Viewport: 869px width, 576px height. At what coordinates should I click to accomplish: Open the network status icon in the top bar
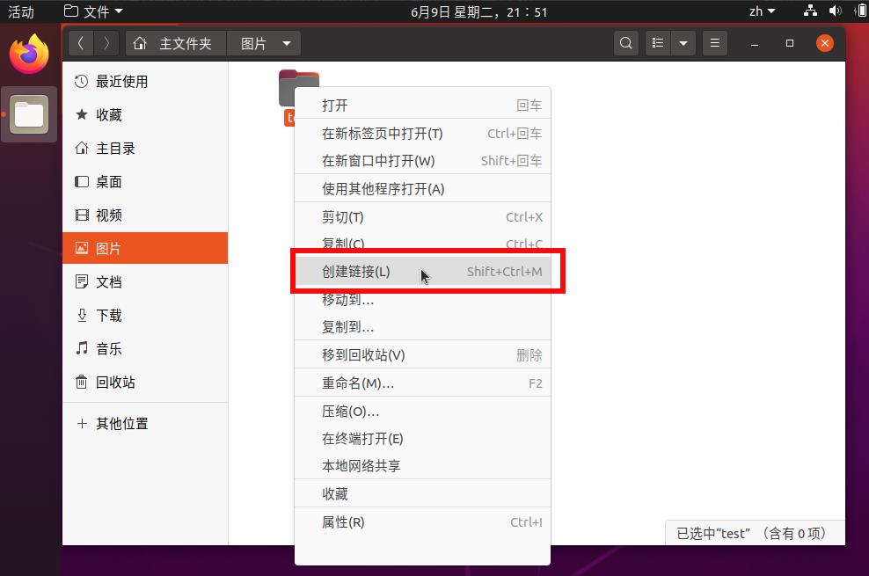coord(810,11)
